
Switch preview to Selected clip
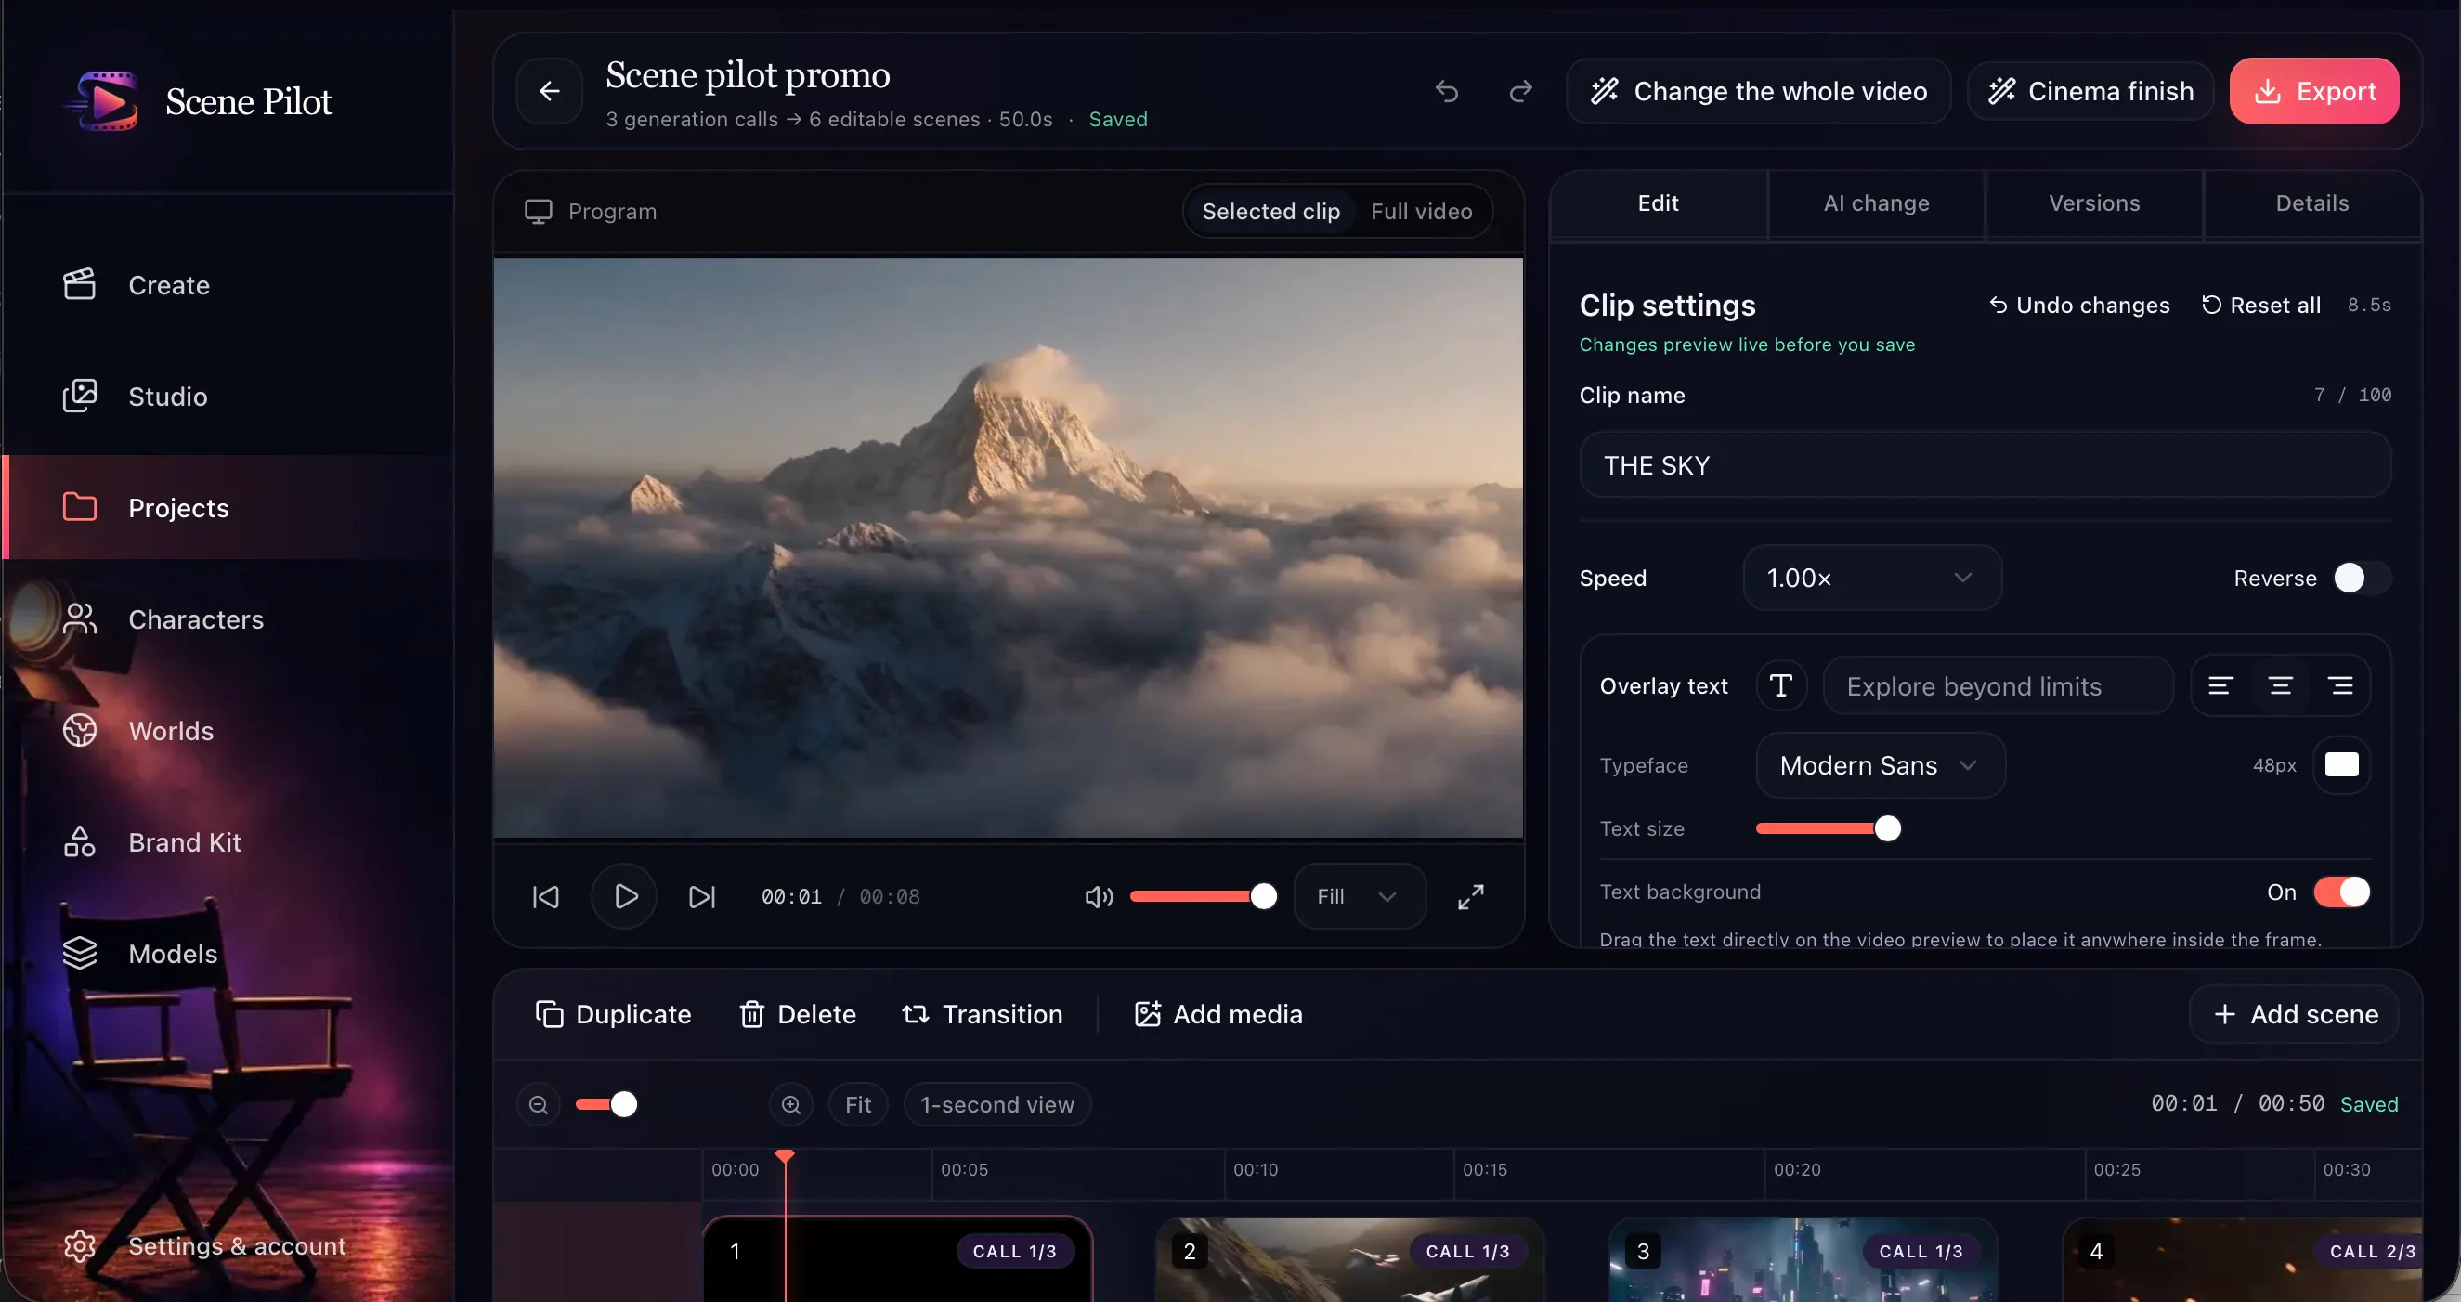point(1270,211)
